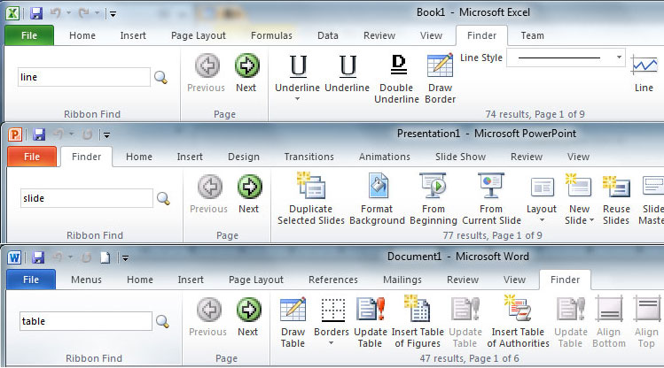Viewport: 664px width, 368px height.
Task: Apply Double Underline in Excel
Action: (x=397, y=79)
